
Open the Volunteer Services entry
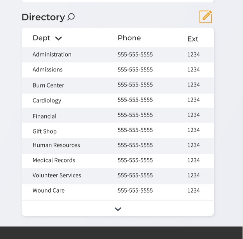click(x=57, y=175)
